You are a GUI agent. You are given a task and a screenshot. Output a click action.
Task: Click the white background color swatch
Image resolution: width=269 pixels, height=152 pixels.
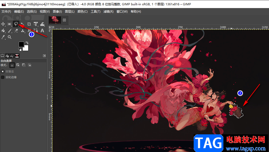click(x=26, y=49)
